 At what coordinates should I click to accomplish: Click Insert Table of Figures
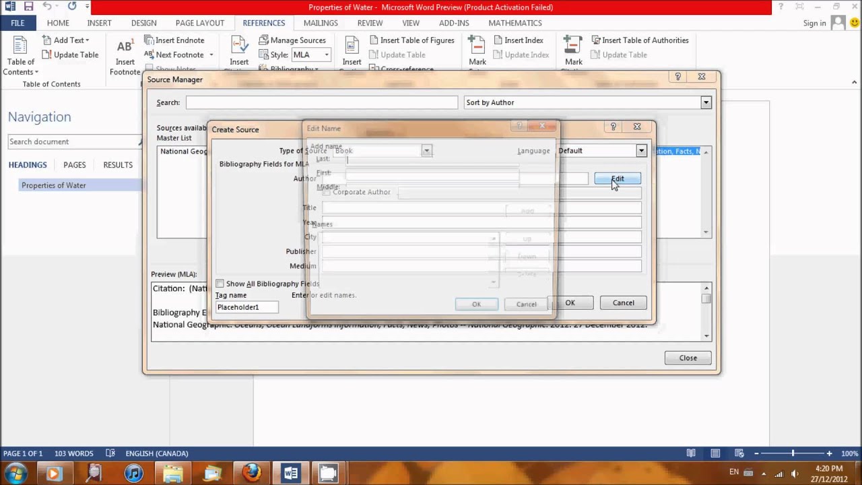[x=411, y=40]
